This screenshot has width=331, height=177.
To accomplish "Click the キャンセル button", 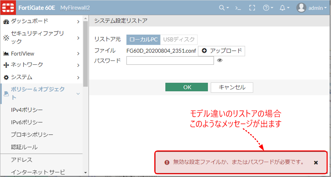I will tap(232, 87).
